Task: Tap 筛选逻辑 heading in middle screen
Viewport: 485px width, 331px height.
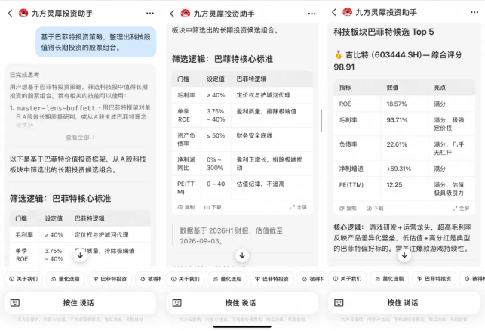Action: (223, 59)
